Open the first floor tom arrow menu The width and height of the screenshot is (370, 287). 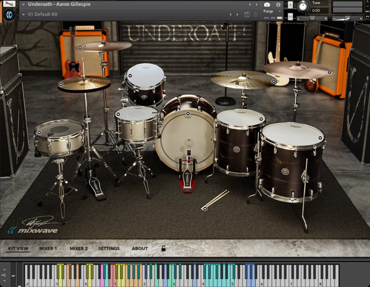[x=261, y=119]
